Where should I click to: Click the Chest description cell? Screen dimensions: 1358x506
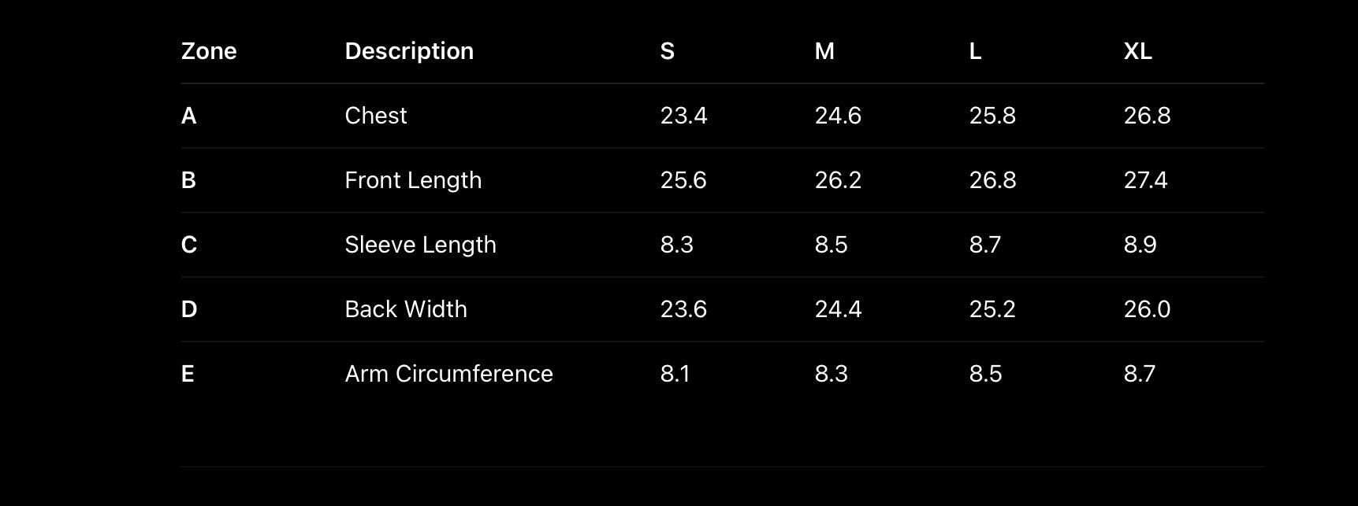376,116
